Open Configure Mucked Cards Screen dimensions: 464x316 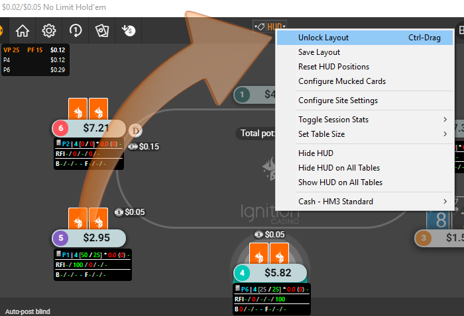pos(365,81)
